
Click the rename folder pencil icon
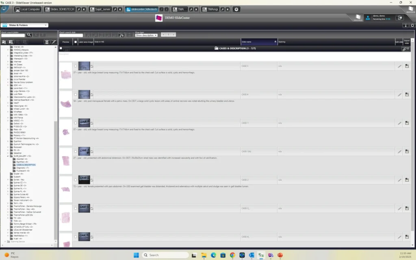pyautogui.click(x=54, y=42)
